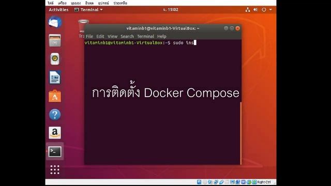Click the power icon in top bar
Viewport: 331px width, 186px height.
[264, 10]
